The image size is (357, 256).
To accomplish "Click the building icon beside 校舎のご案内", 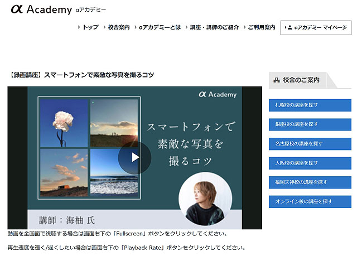I will (276, 80).
